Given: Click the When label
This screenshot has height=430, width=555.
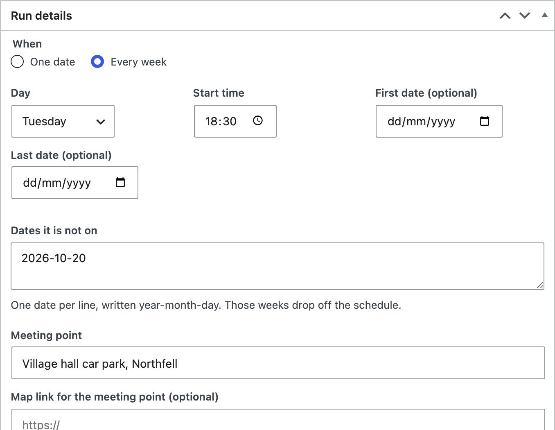Looking at the screenshot, I should click(27, 44).
